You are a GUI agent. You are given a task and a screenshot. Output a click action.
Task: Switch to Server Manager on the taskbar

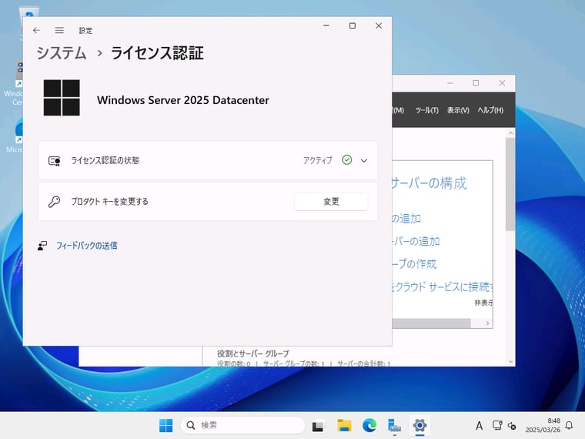point(394,425)
